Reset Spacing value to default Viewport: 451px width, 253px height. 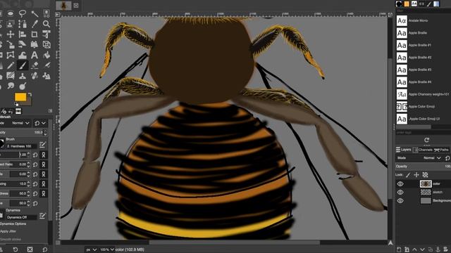(35, 184)
